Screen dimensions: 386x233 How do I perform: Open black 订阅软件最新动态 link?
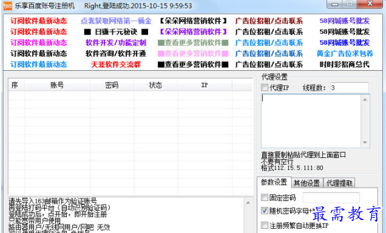[x=39, y=53]
